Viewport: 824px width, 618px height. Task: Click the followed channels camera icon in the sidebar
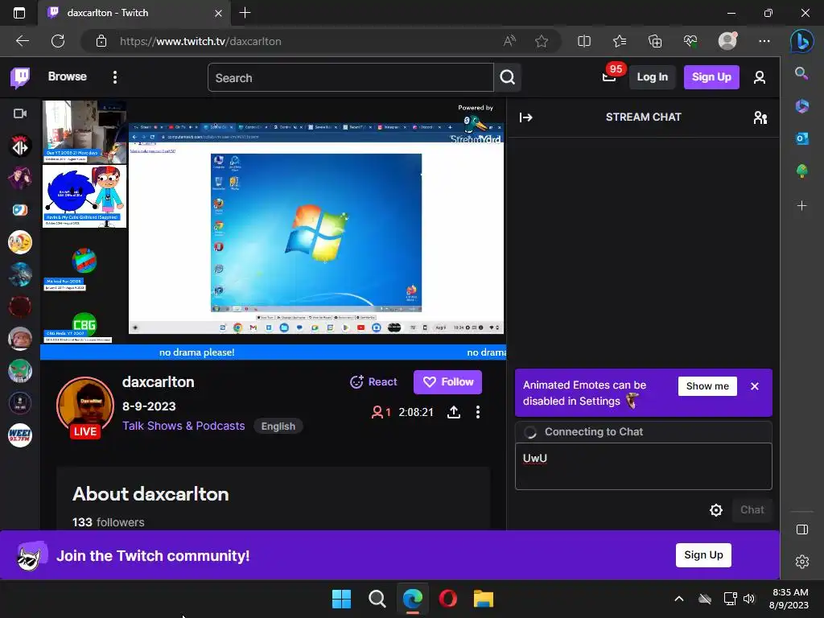click(x=20, y=113)
